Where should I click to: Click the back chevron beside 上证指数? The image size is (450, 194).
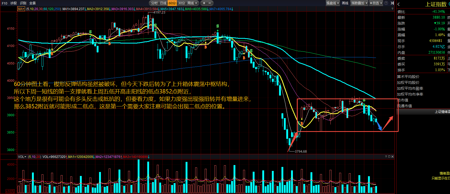(399, 4)
